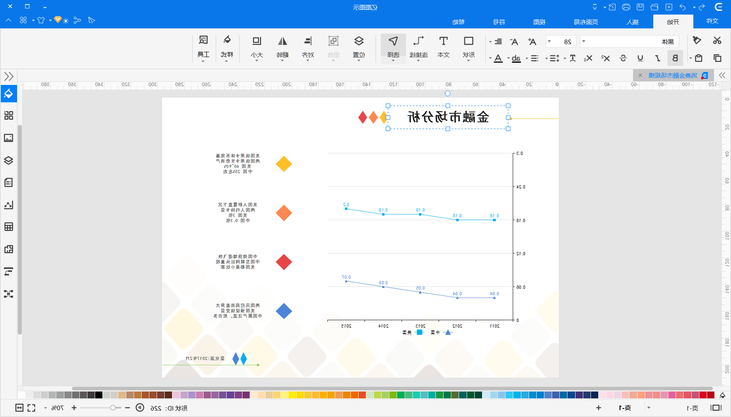The image size is (731, 417).
Task: Toggle Superscript (X²) formatting
Action: point(606,58)
